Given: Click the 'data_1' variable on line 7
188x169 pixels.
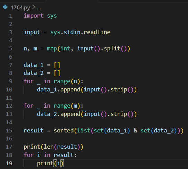Looking at the screenshot, I should pyautogui.click(x=34, y=65).
